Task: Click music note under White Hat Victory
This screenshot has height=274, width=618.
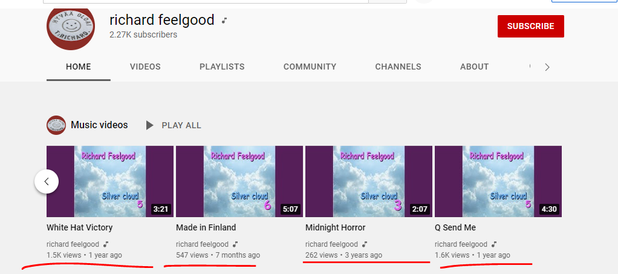Action: pos(106,244)
